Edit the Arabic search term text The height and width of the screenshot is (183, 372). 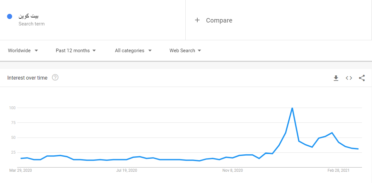coord(29,16)
